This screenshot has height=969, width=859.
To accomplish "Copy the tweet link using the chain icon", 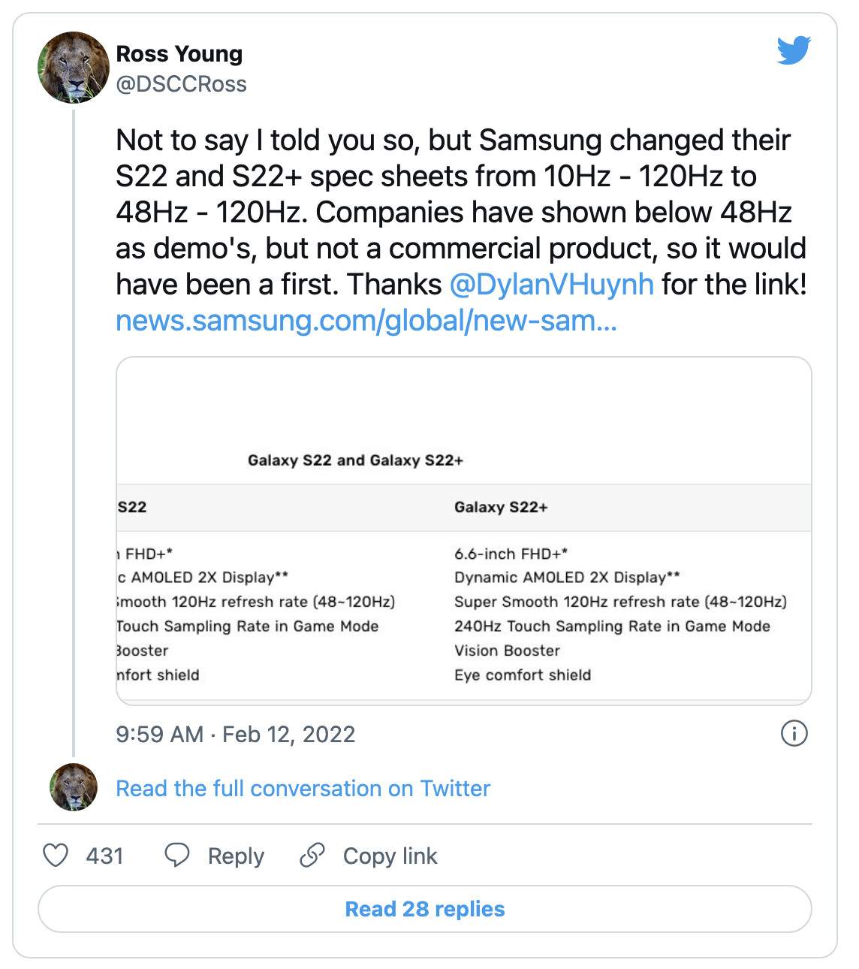I will tap(313, 856).
